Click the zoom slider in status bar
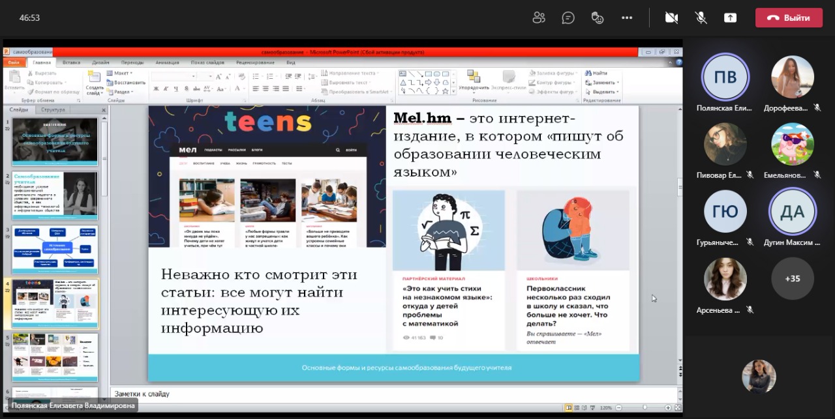This screenshot has width=835, height=419. [645, 407]
